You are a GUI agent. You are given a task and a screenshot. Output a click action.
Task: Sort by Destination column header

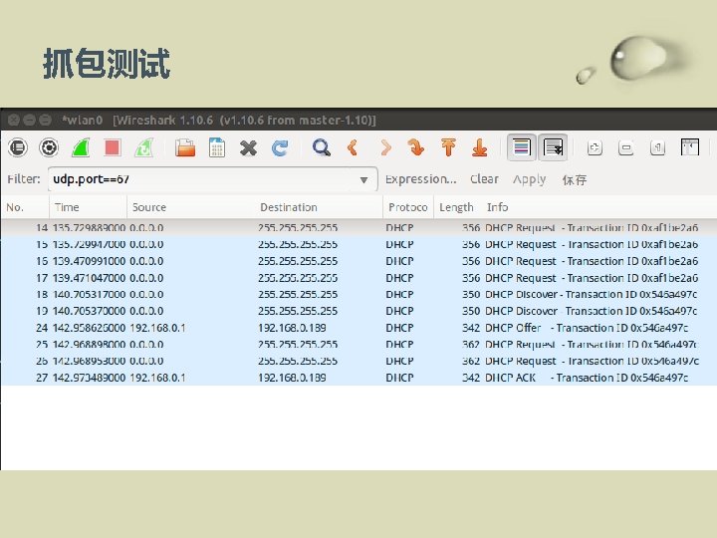319,207
